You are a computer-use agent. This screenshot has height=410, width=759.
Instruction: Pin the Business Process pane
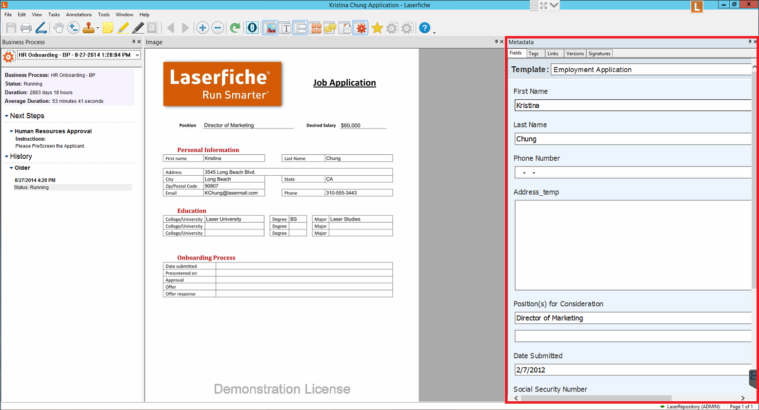[x=133, y=42]
